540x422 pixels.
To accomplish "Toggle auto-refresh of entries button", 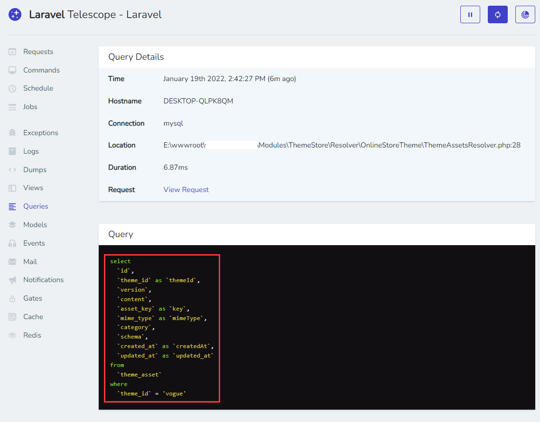I will (x=497, y=15).
